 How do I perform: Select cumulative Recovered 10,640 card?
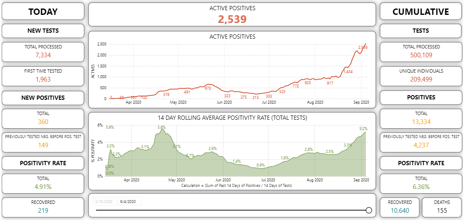pos(399,207)
